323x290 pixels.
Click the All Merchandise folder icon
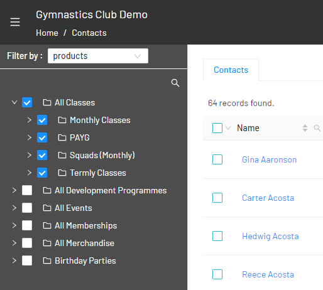click(x=47, y=243)
